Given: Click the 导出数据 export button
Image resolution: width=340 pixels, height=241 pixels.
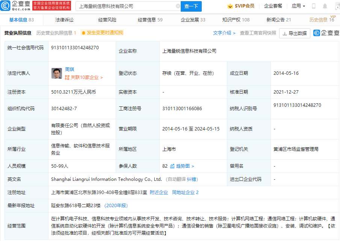Looking at the screenshot, I should tap(295, 33).
